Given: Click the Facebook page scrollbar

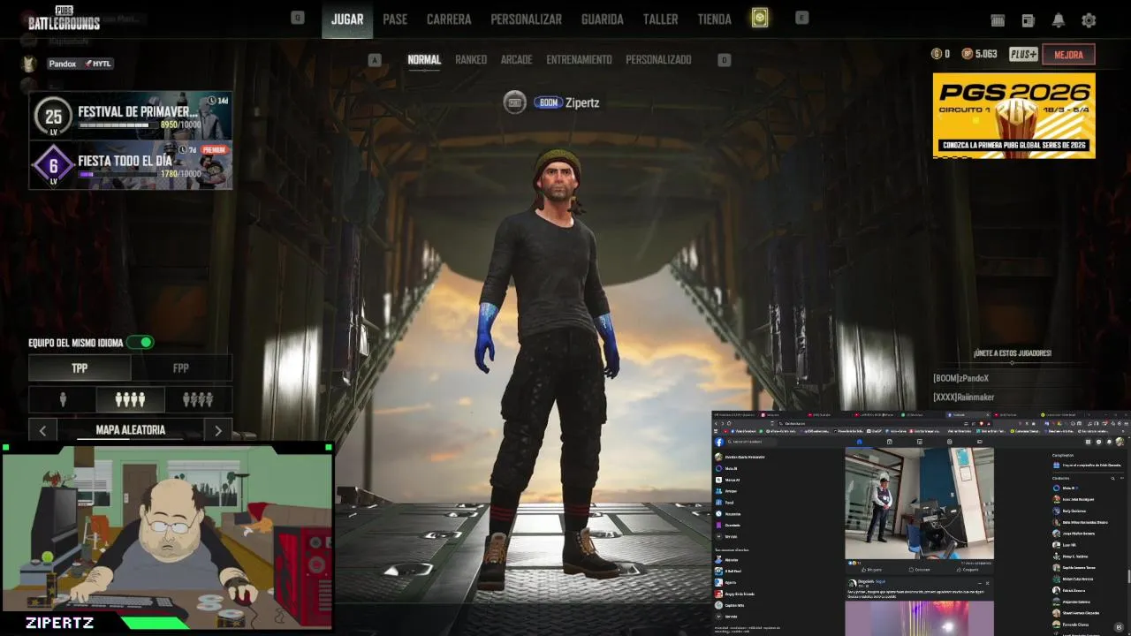Looking at the screenshot, I should [x=1128, y=576].
